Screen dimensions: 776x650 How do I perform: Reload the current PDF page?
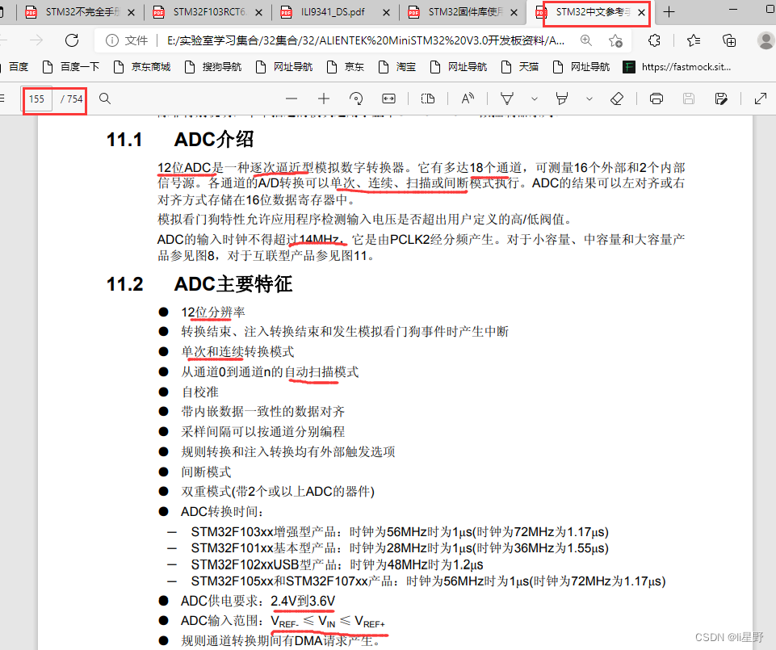72,40
